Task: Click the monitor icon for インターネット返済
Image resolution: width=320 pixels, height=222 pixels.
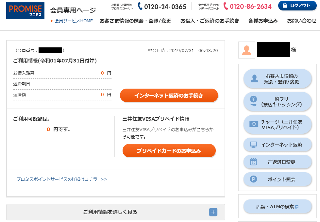Action: pyautogui.click(x=253, y=145)
